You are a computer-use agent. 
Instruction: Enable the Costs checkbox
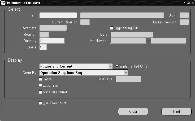(41, 79)
